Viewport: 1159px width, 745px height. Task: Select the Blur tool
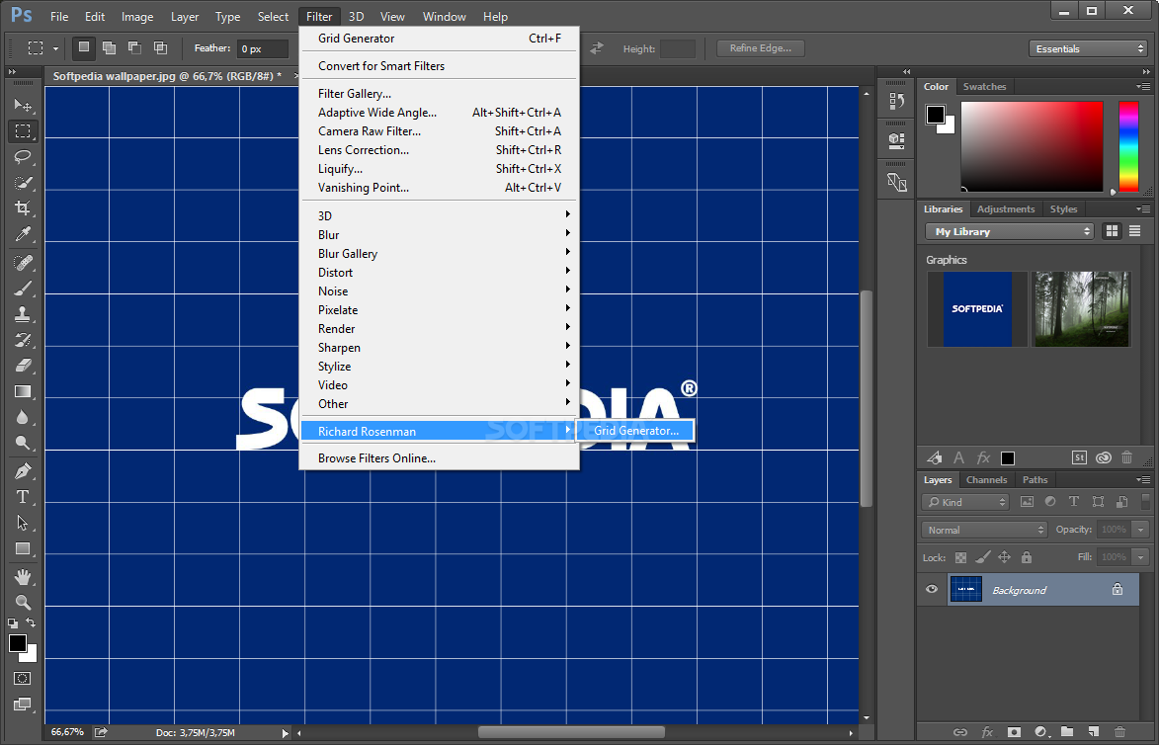[x=23, y=418]
